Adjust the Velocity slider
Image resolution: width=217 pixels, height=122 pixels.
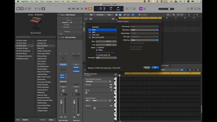pyautogui.click(x=95, y=108)
